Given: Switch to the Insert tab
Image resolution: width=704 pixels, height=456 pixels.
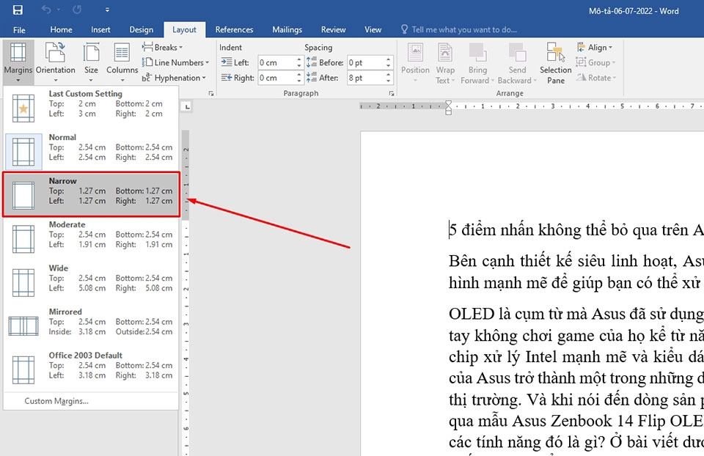Looking at the screenshot, I should coord(100,29).
